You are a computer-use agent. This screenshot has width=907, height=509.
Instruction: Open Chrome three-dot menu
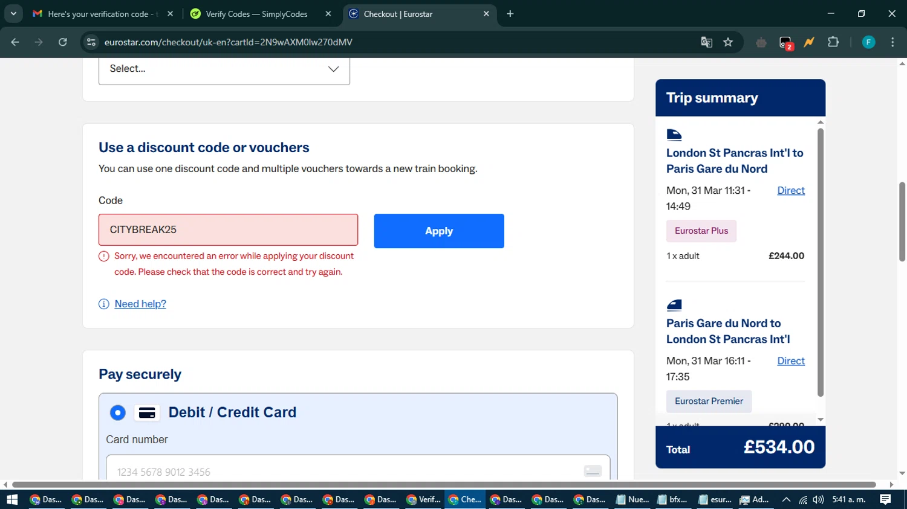(x=892, y=42)
